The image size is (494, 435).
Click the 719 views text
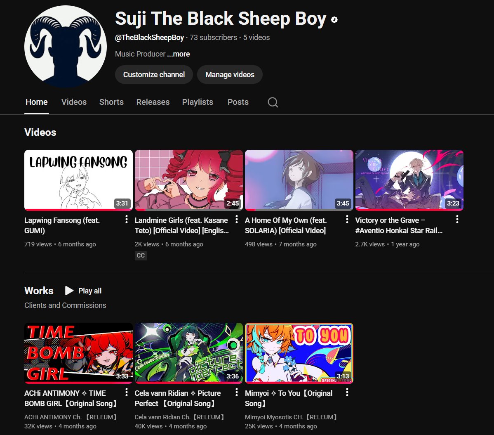[x=38, y=244]
